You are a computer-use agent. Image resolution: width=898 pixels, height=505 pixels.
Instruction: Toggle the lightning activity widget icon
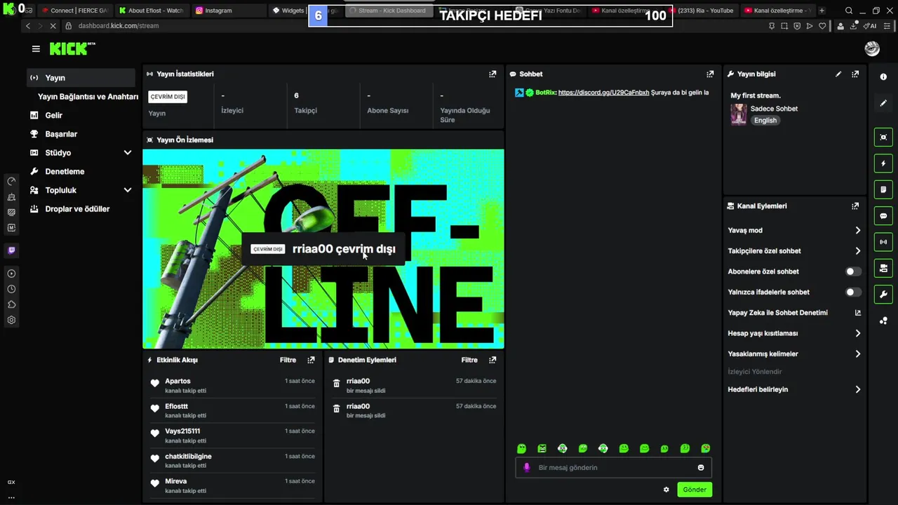[x=883, y=163]
